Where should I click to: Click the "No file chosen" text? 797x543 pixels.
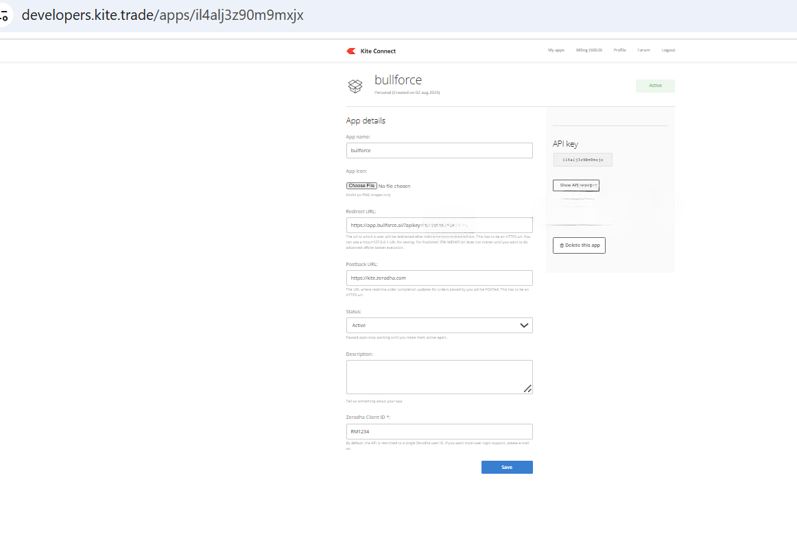coord(394,186)
